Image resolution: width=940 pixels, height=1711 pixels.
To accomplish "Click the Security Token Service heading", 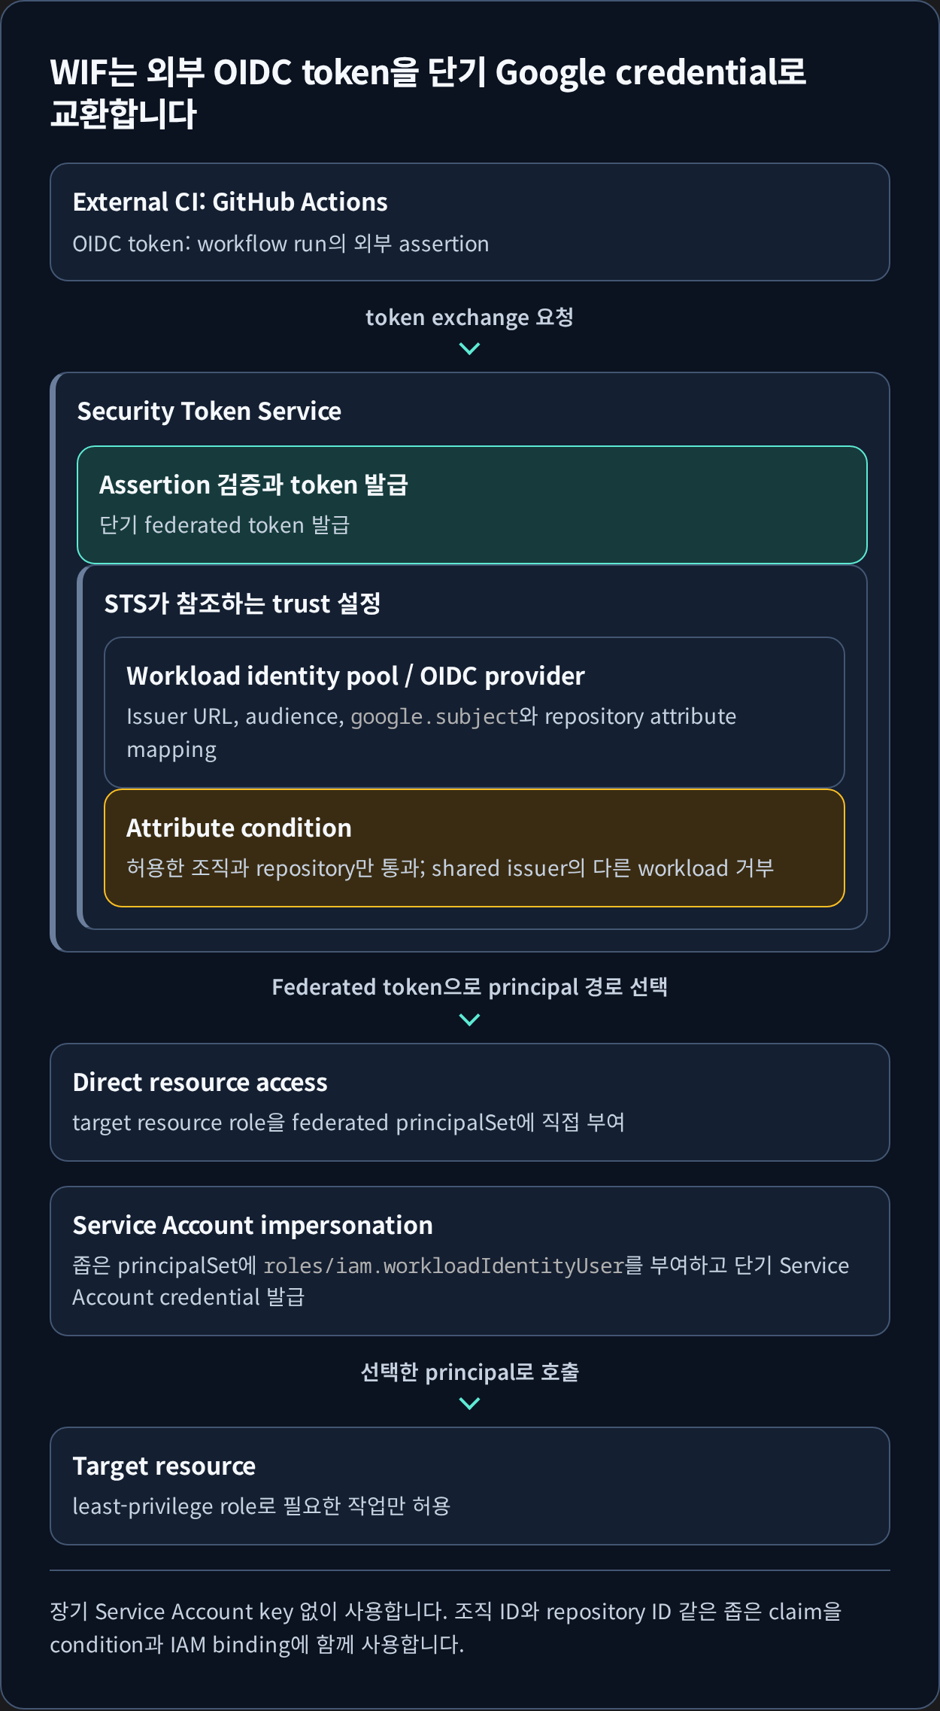I will click(x=209, y=412).
